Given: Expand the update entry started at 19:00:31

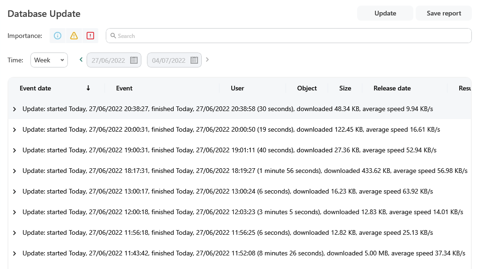Looking at the screenshot, I should click(x=15, y=150).
